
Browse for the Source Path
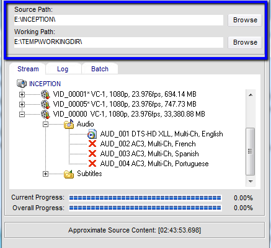pyautogui.click(x=245, y=20)
